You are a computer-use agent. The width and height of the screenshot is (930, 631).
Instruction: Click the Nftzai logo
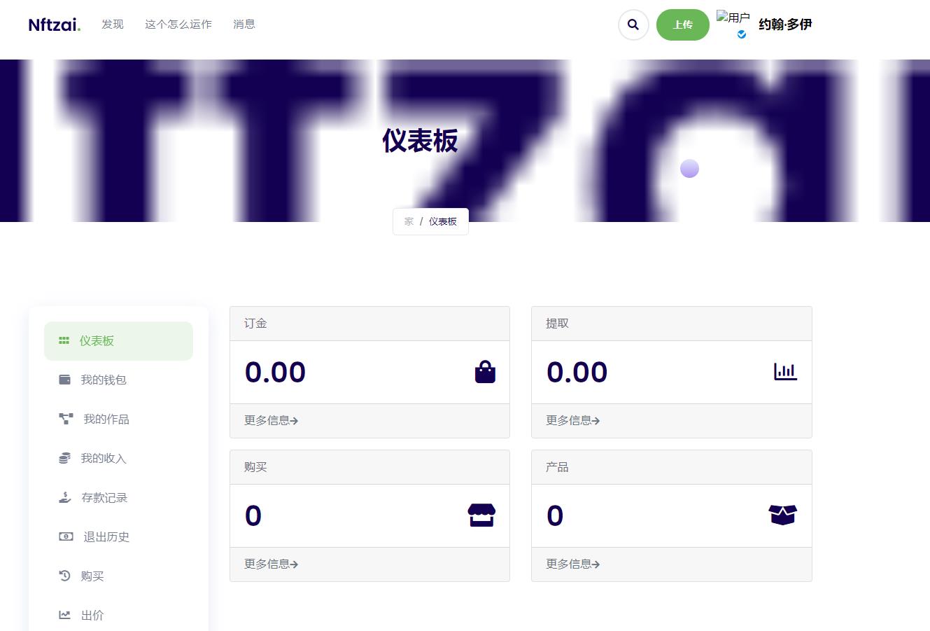pos(55,25)
